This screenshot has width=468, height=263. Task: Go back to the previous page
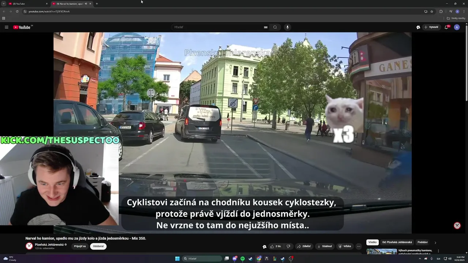pos(4,11)
